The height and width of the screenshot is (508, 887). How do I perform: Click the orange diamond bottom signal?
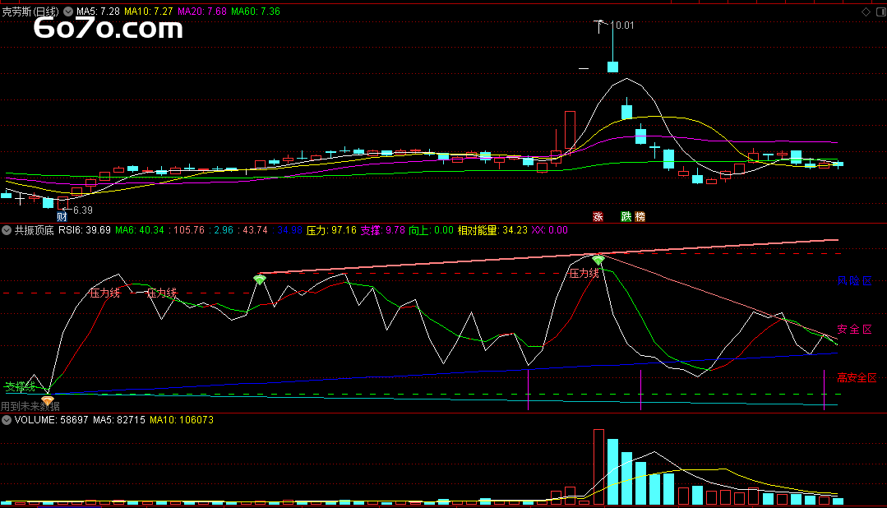(48, 399)
